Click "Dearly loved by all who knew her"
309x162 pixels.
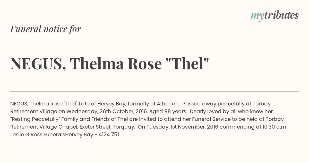pos(231,111)
